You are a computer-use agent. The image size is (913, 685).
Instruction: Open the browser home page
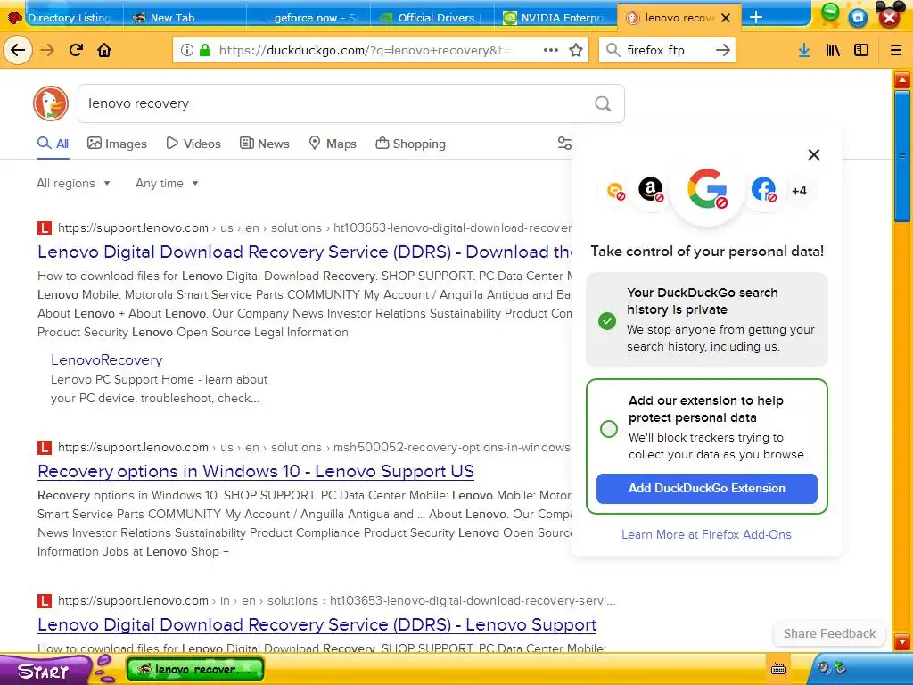(x=104, y=50)
